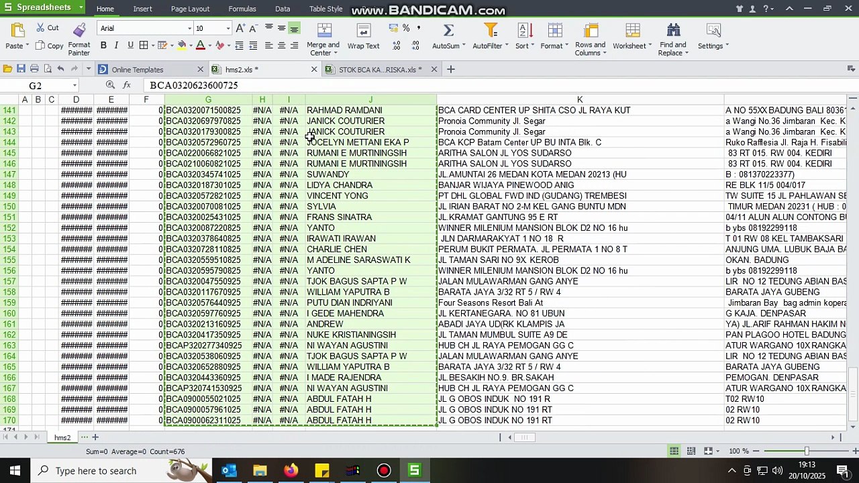Click the AutoFilter funnel icon

click(491, 30)
